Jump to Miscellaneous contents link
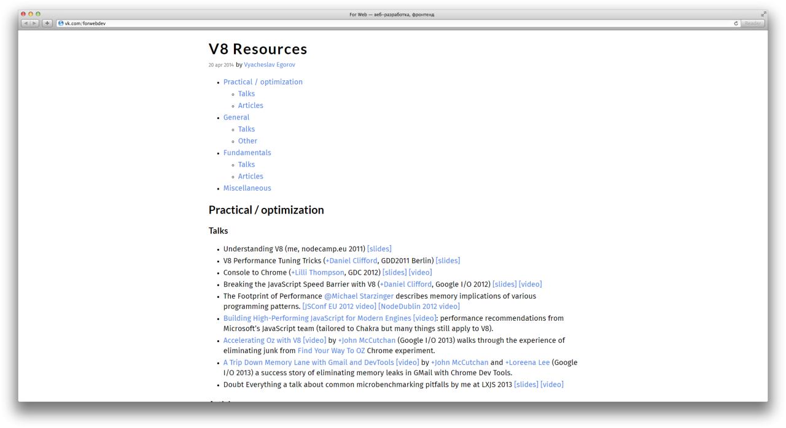786x428 pixels. 247,188
